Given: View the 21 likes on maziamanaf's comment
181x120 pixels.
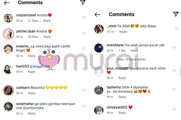Looking at the screenshot, I should click(x=33, y=21).
